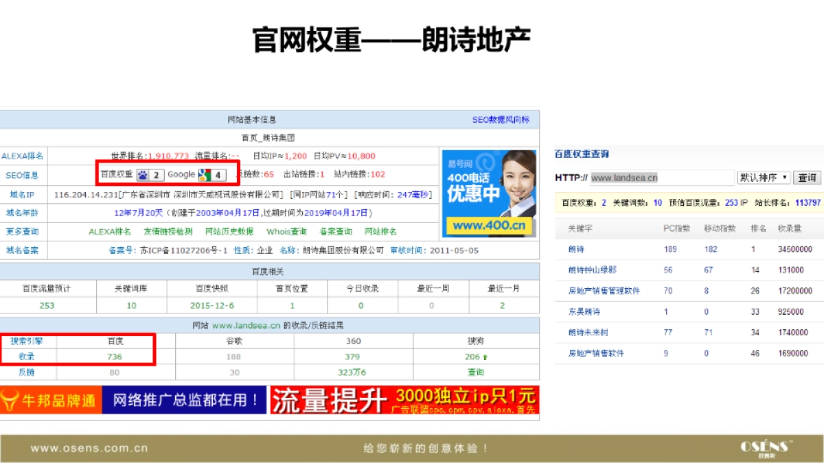Click the green up arrow next to 206
824x463 pixels.
485,357
